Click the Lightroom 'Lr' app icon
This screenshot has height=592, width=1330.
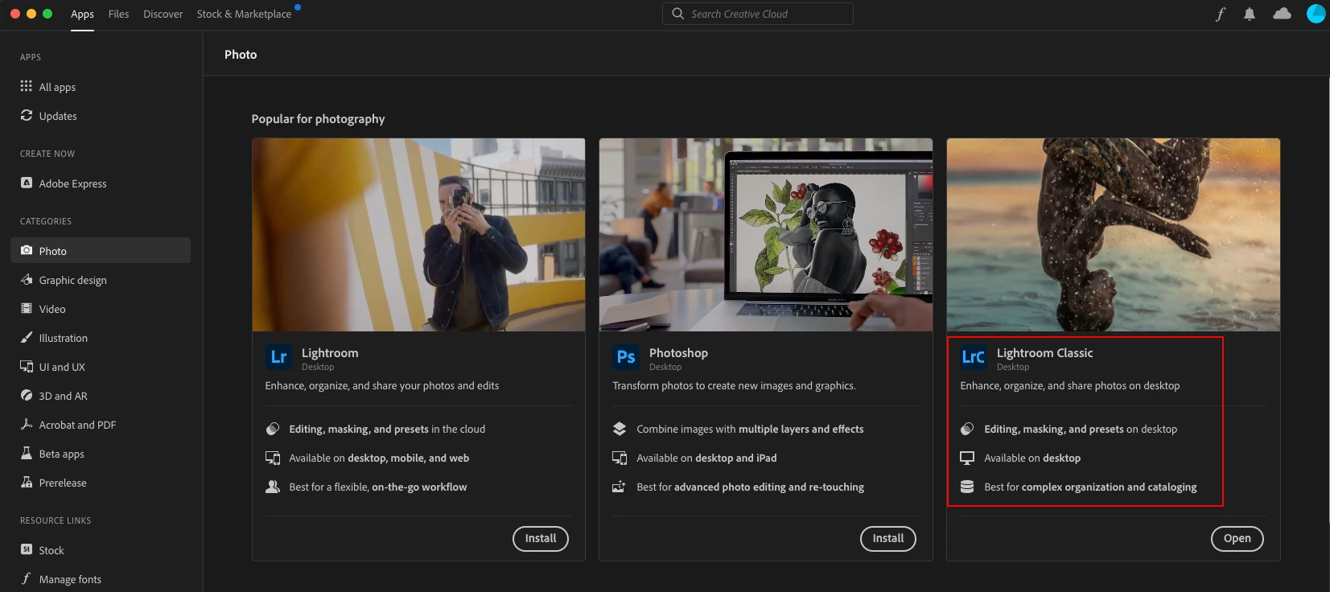click(278, 357)
